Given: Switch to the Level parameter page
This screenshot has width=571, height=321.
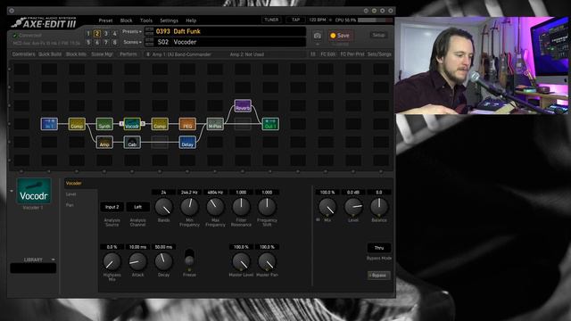Looking at the screenshot, I should [x=70, y=194].
